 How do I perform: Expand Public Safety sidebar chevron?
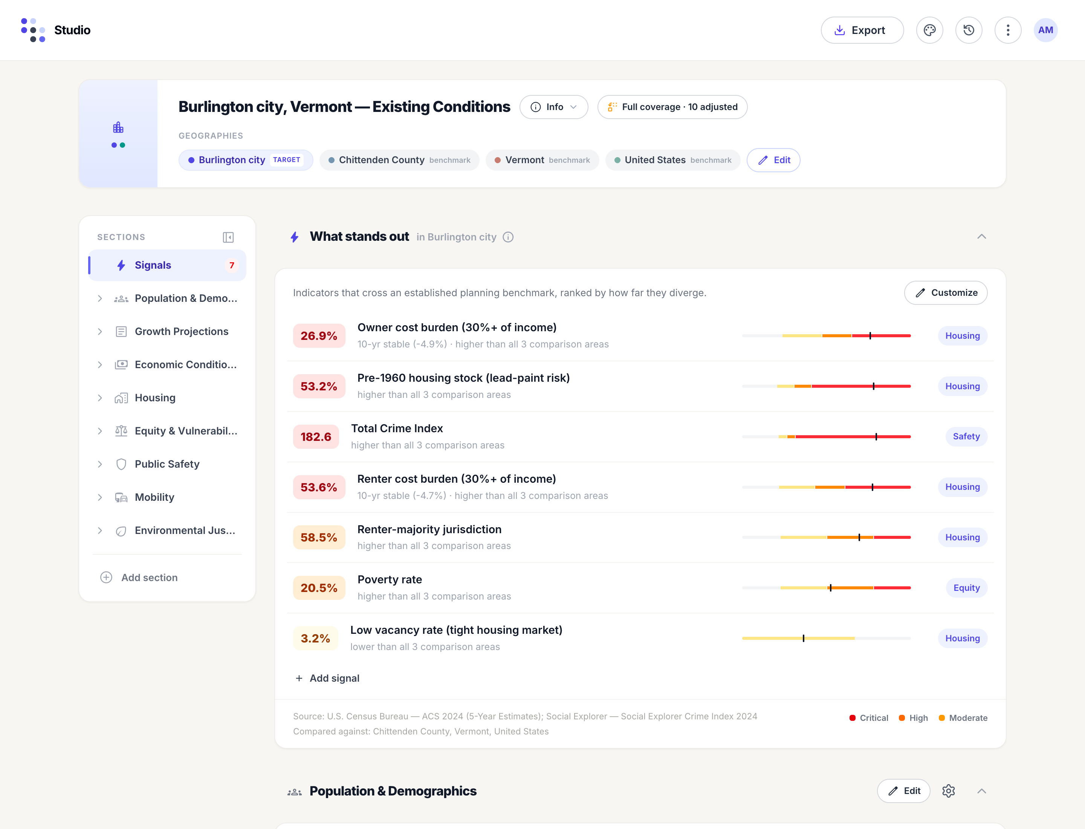point(100,464)
